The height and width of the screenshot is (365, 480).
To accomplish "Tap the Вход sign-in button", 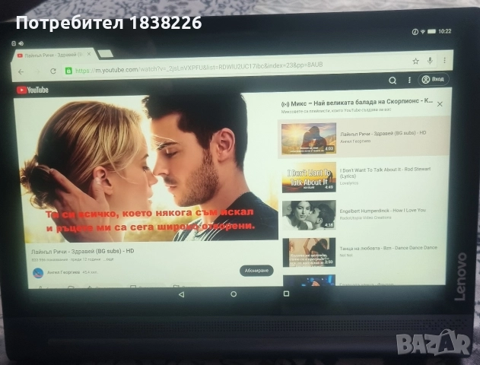I will pyautogui.click(x=433, y=80).
